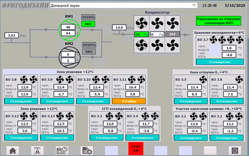
Task: Click ВО 3.7 ВОПа temperature value -4.8
Action: [x=229, y=55]
